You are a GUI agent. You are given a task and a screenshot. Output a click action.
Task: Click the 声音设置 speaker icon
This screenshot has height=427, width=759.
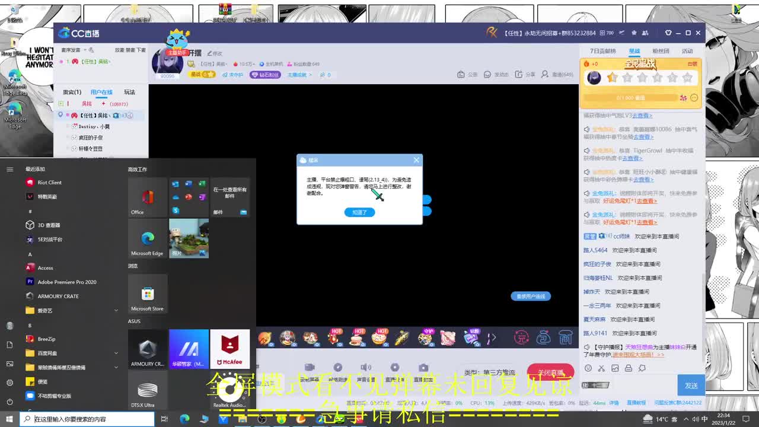pyautogui.click(x=366, y=368)
